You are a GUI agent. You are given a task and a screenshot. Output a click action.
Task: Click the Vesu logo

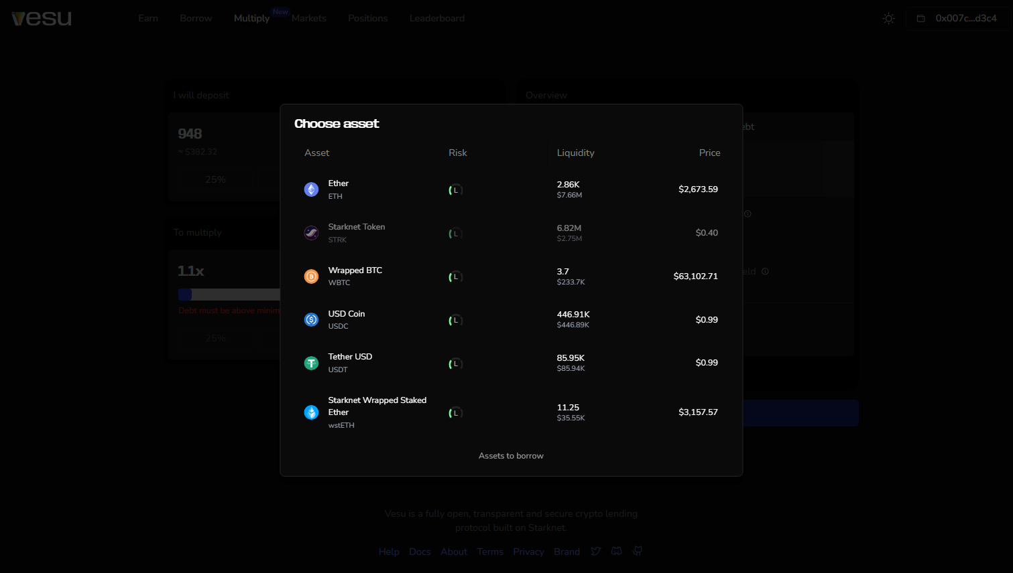[42, 18]
